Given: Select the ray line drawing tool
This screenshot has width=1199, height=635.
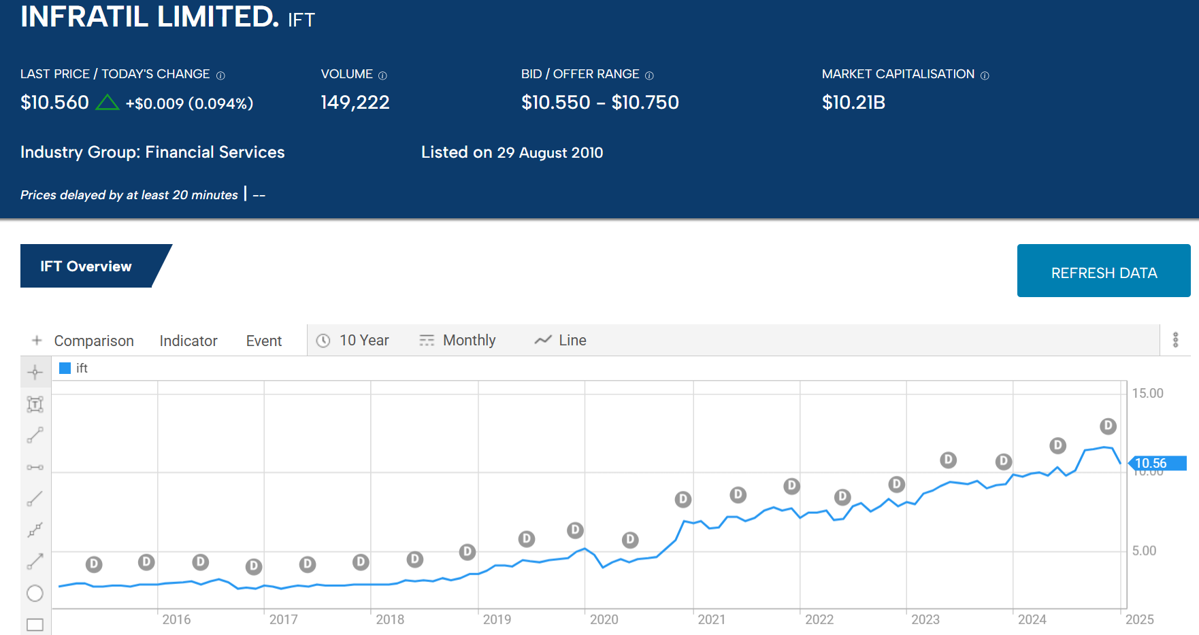Looking at the screenshot, I should (x=35, y=498).
